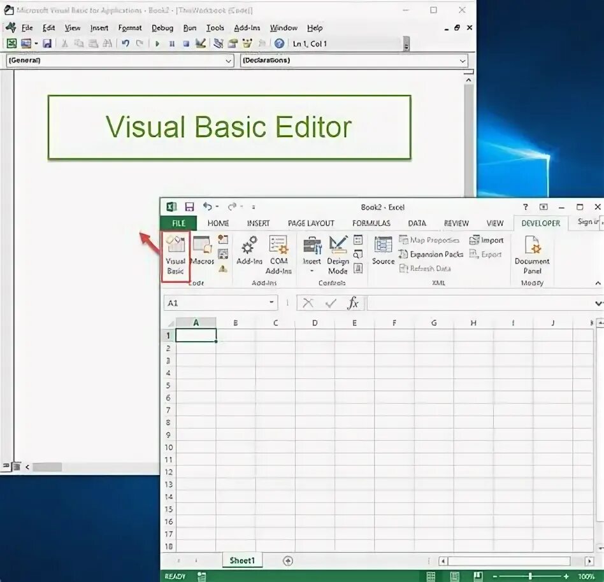Open VBA Help from the toolbar

[279, 43]
